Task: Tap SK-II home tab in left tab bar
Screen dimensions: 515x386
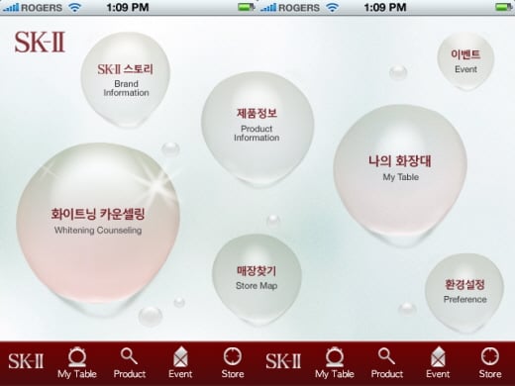Action: pos(26,361)
